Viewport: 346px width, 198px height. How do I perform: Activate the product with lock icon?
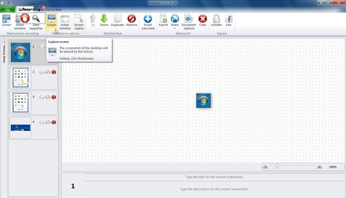coord(216,21)
